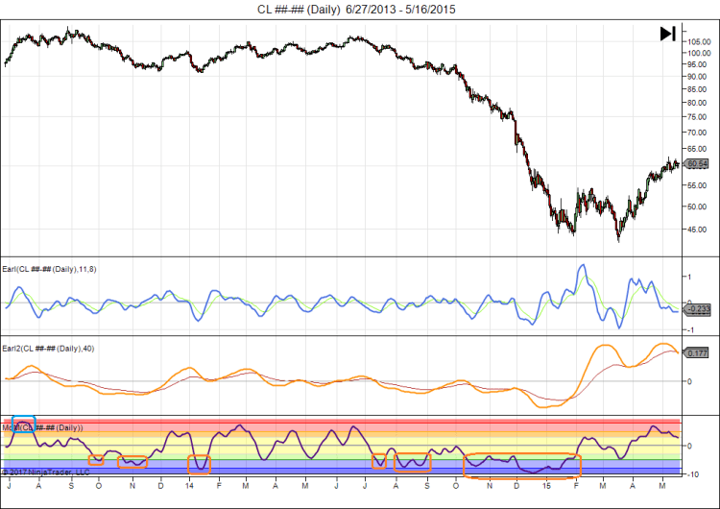
Task: Click the 45.00 price axis label
Action: tap(697, 229)
